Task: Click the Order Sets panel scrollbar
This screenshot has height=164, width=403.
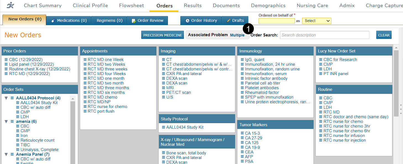Action: click(73, 130)
